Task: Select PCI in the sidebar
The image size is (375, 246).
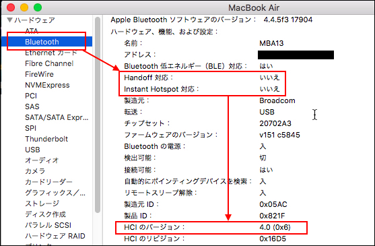Action: (31, 96)
